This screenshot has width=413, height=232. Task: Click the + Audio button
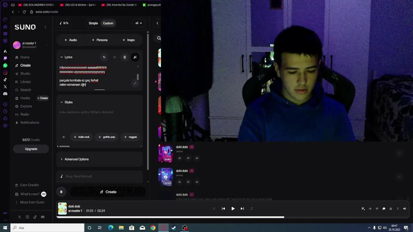(71, 40)
